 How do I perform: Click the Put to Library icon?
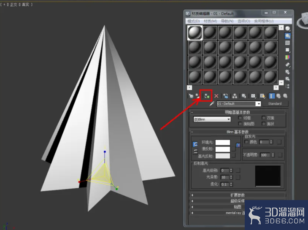point(244,96)
